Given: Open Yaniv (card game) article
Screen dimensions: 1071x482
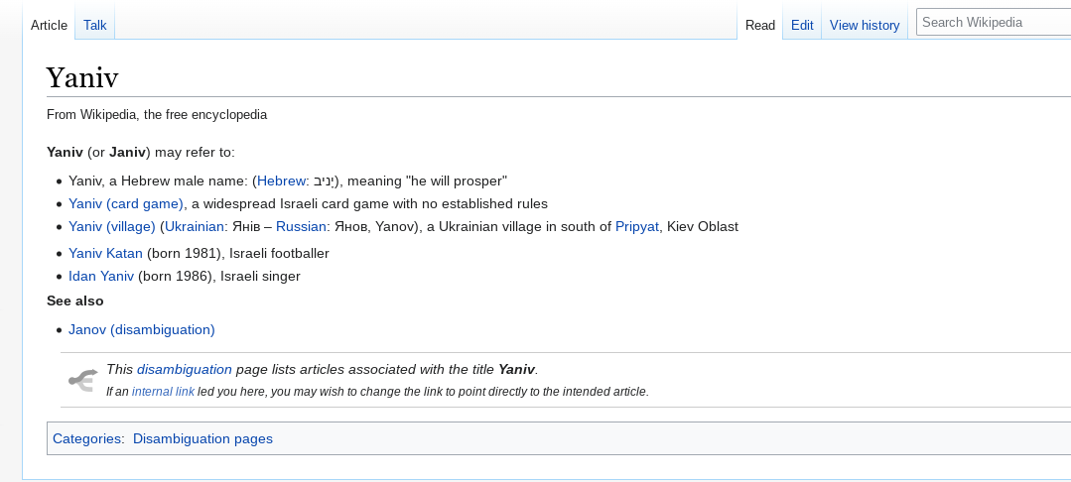Looking at the screenshot, I should (126, 203).
